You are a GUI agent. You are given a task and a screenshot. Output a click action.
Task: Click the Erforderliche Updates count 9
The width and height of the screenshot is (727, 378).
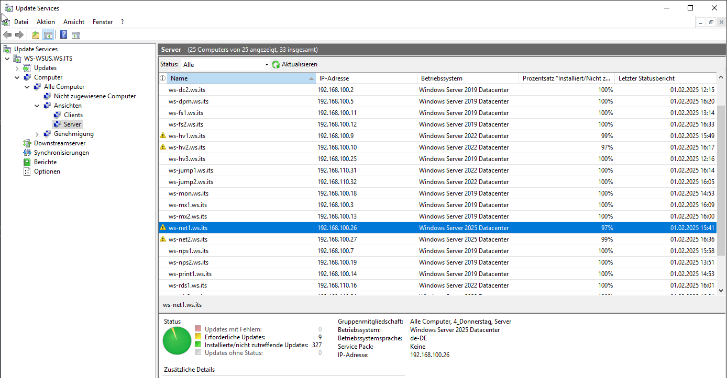[x=320, y=337]
